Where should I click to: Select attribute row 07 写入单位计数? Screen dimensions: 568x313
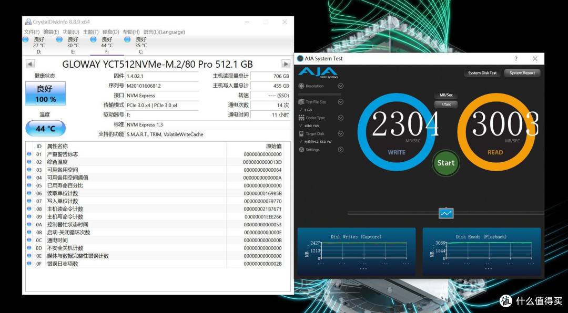click(x=155, y=201)
